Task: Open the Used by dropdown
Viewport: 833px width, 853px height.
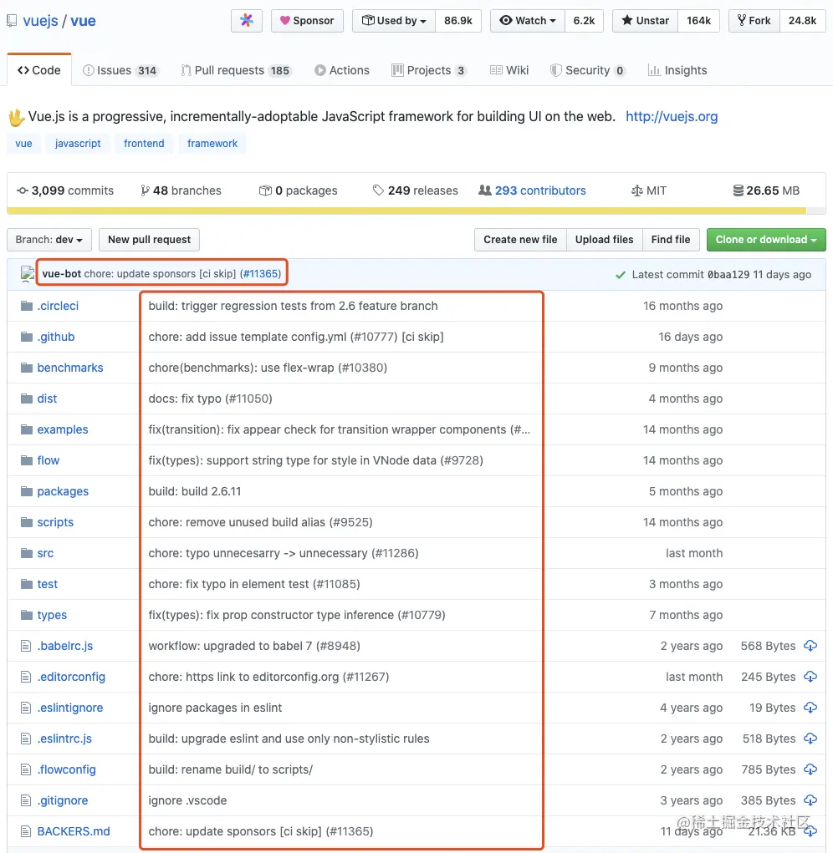Action: 394,21
